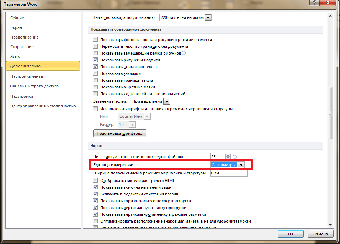Uncheck Показывать горизонтальную полосу прокрутки

click(x=95, y=201)
